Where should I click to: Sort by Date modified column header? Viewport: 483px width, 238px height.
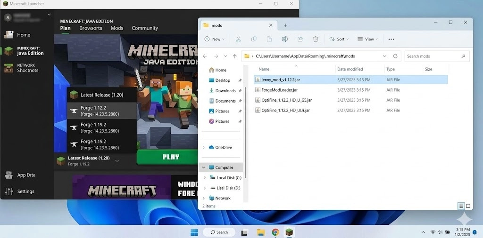pos(350,69)
